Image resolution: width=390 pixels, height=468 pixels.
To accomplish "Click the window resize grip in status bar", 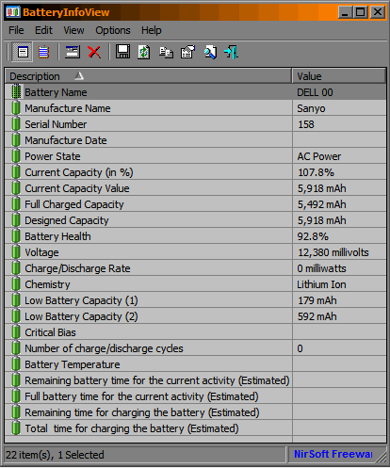I will (382, 457).
